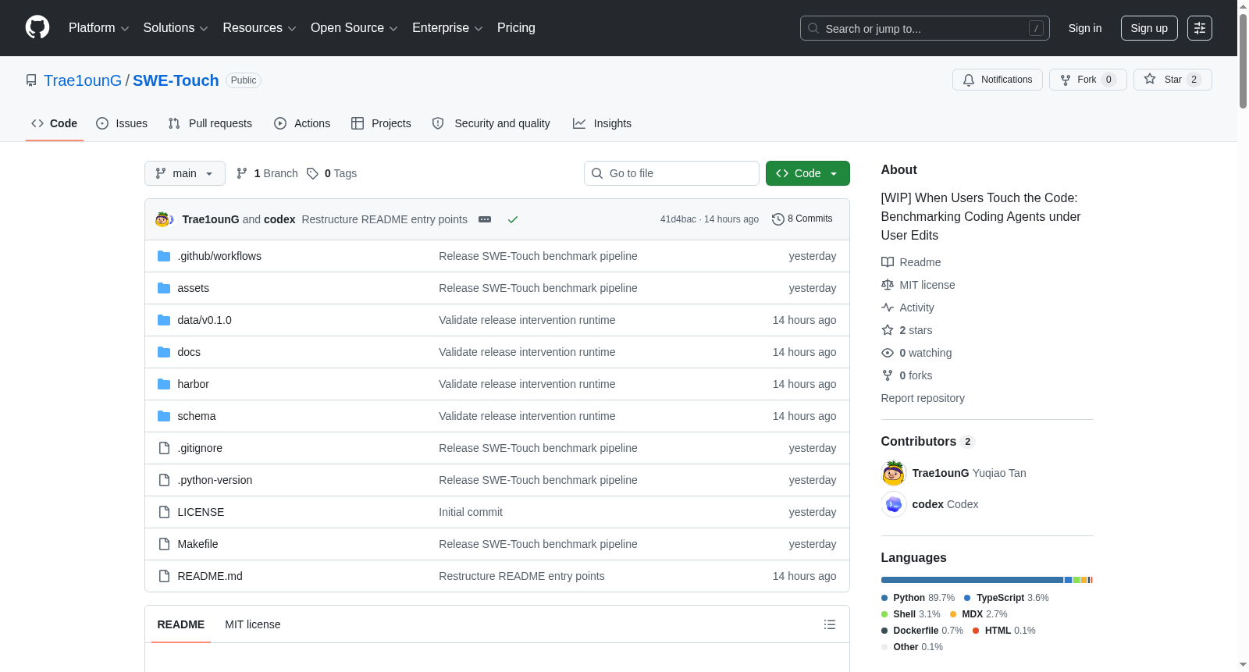
Task: Click the Pricing link
Action: (x=516, y=28)
